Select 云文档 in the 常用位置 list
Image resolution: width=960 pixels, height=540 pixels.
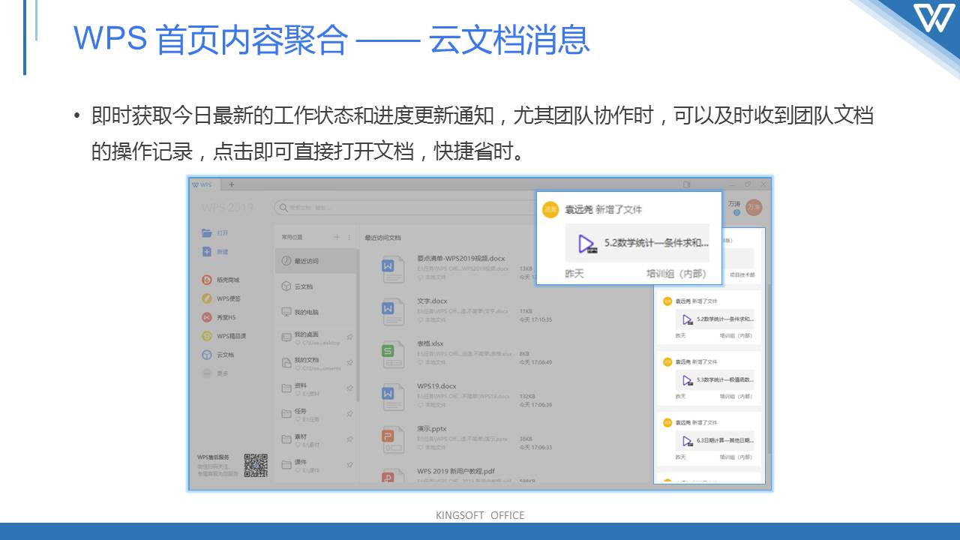coord(316,286)
